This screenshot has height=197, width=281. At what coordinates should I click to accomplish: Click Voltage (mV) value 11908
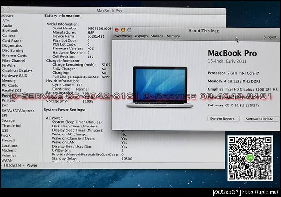pos(88,101)
